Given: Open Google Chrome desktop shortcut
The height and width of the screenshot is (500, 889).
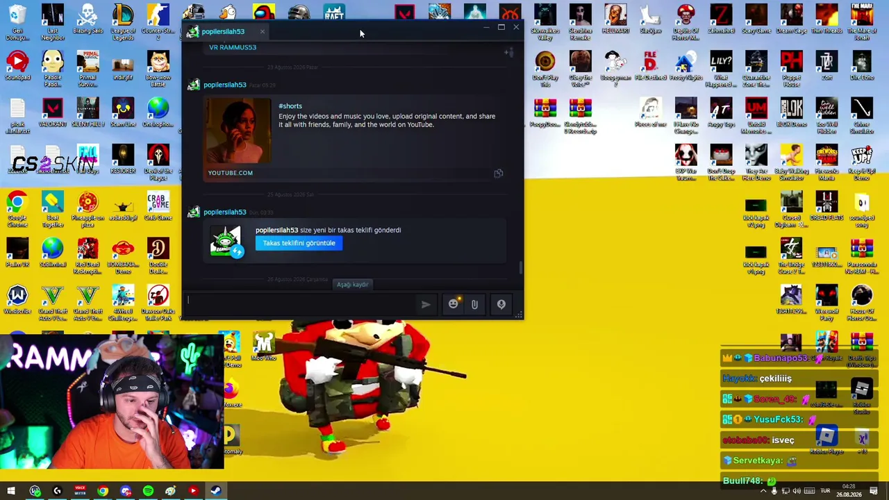Looking at the screenshot, I should (x=17, y=210).
